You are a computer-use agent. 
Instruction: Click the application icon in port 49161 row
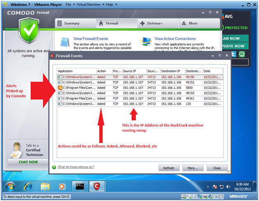pyautogui.click(x=60, y=98)
